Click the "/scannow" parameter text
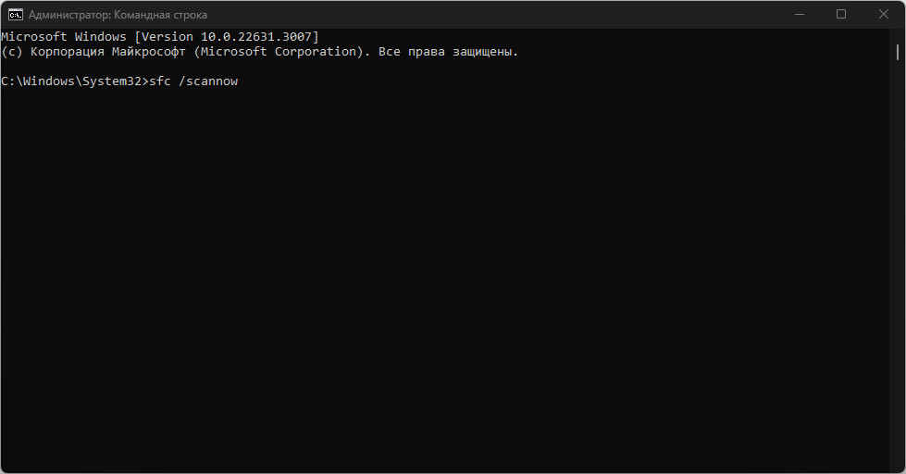The height and width of the screenshot is (474, 906). (208, 81)
